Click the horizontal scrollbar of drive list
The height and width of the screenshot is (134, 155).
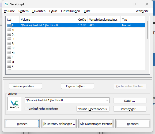click(74, 72)
